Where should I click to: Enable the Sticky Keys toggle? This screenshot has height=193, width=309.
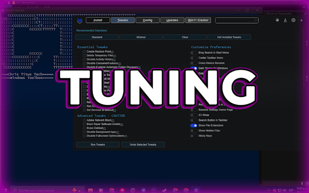(x=194, y=136)
